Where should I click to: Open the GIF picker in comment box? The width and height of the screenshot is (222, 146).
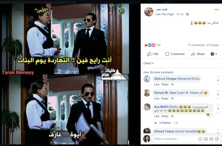211,139
